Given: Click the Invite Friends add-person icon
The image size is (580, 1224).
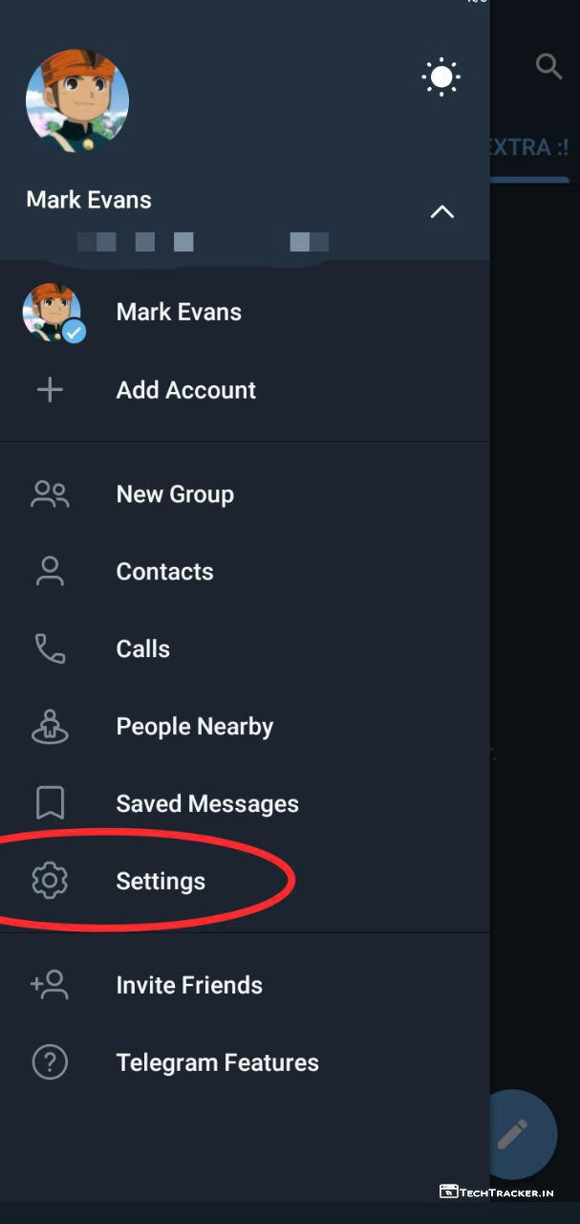Looking at the screenshot, I should click(50, 985).
